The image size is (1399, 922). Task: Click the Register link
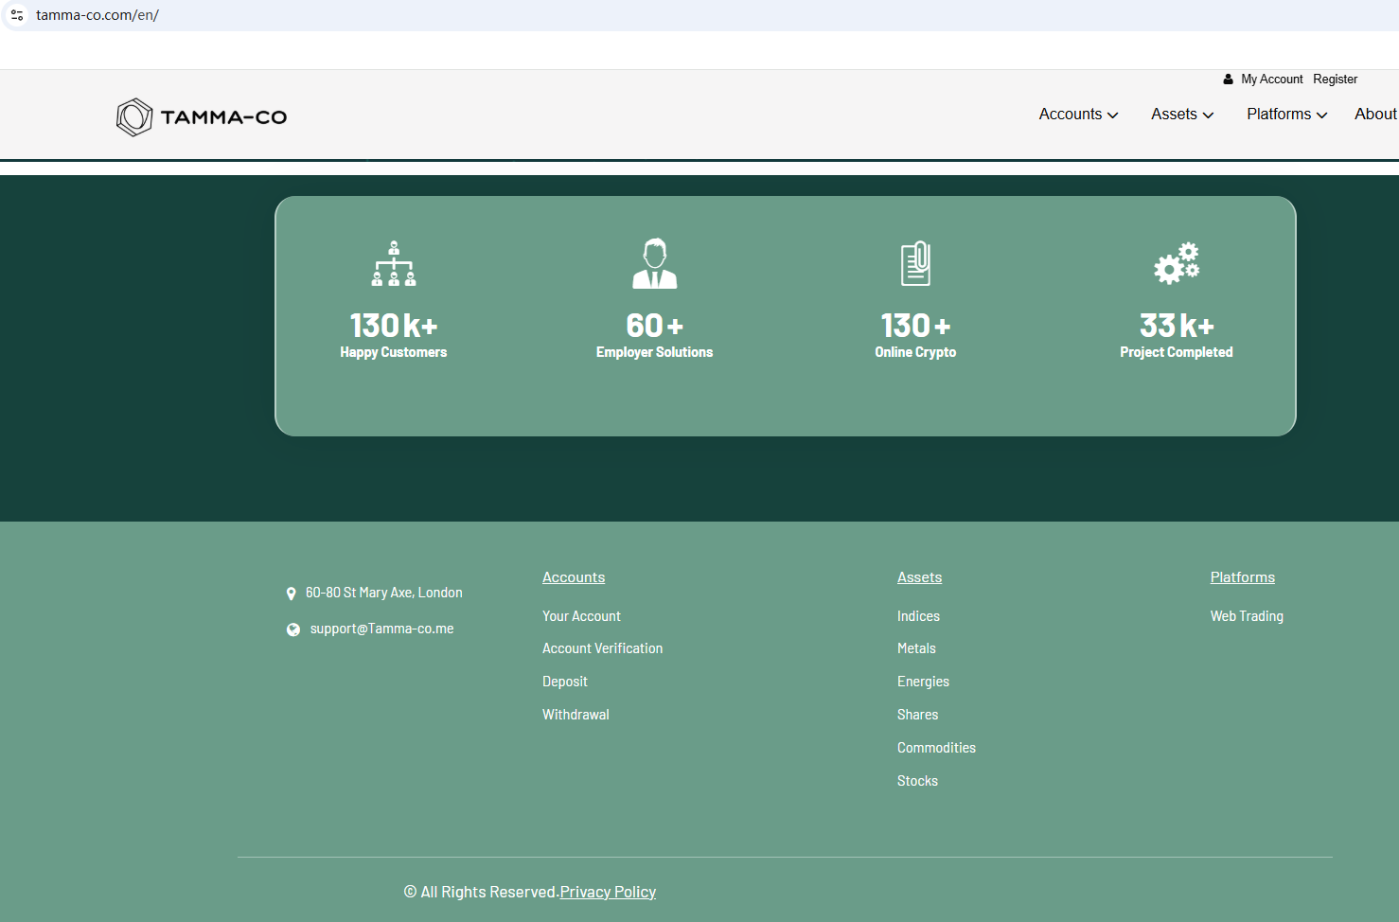(1335, 80)
